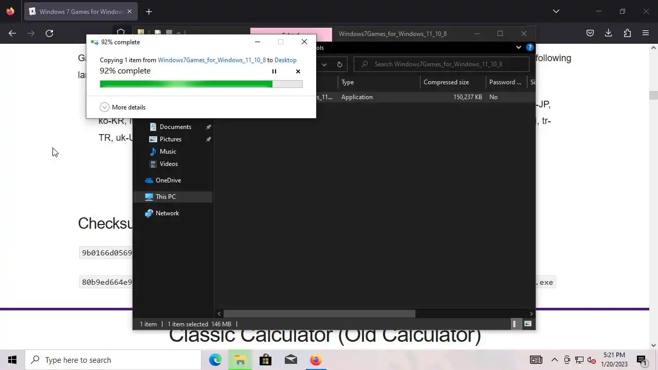Click the Explorer search field
Viewport: 658px width, 370px height.
(441, 64)
